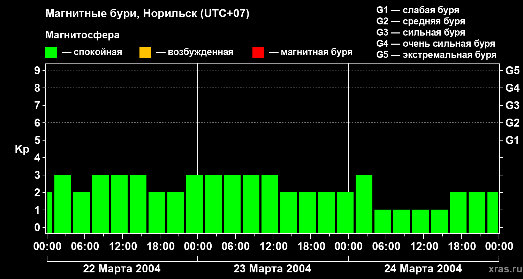The width and height of the screenshot is (523, 279).
Task: Click the legend line 'G2 — средняя буря'
Action: tap(420, 21)
